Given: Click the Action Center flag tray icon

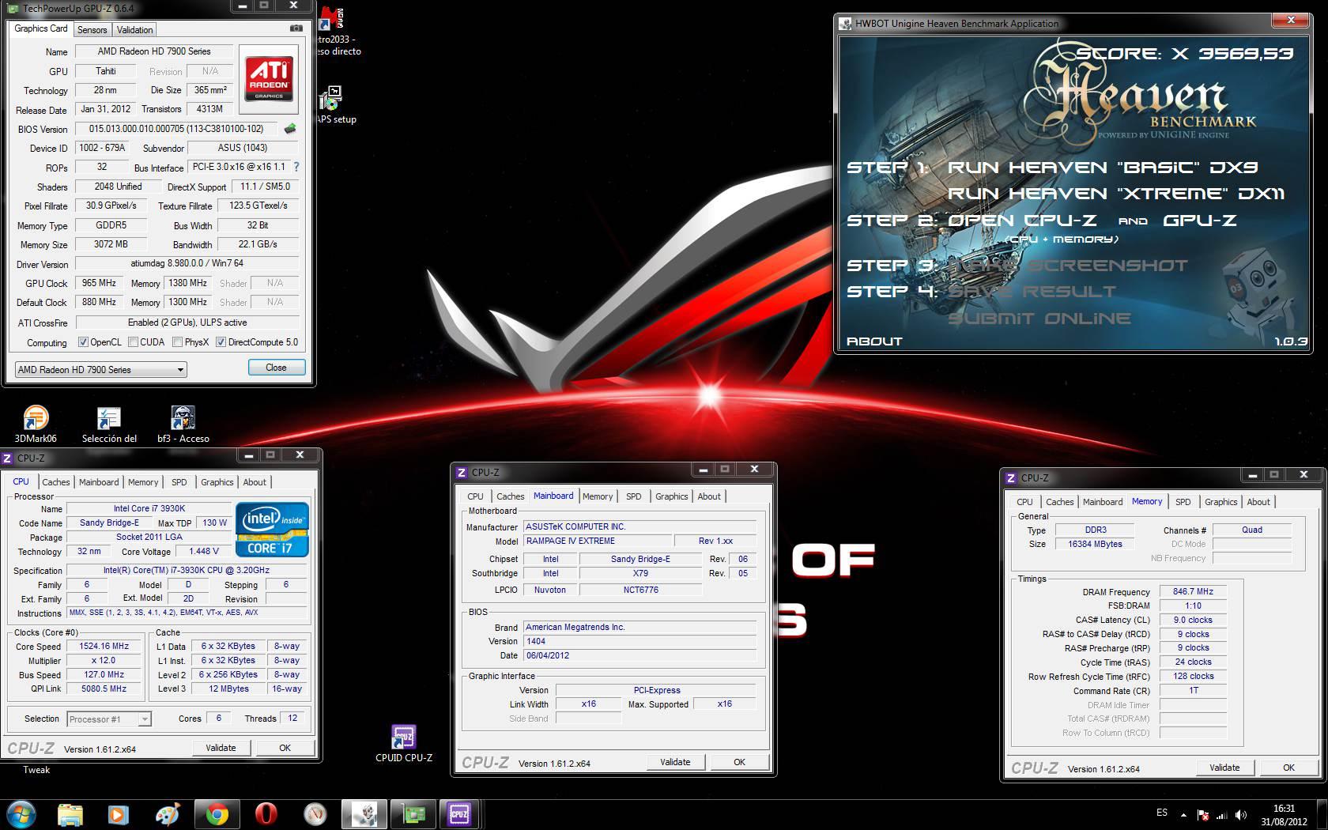Looking at the screenshot, I should [1202, 815].
